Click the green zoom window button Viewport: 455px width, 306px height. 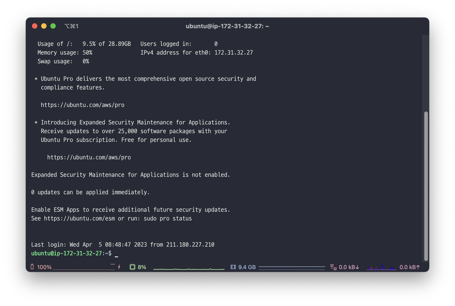[x=53, y=26]
